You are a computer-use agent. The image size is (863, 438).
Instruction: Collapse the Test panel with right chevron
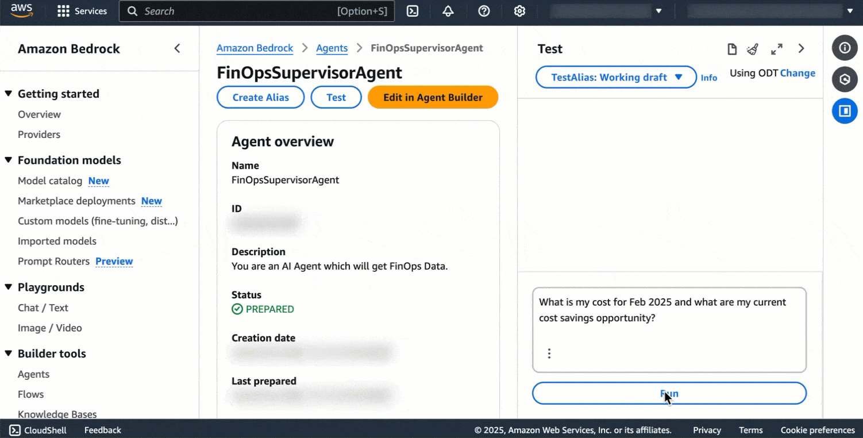801,49
